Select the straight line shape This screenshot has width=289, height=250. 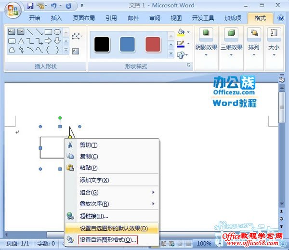(30, 32)
